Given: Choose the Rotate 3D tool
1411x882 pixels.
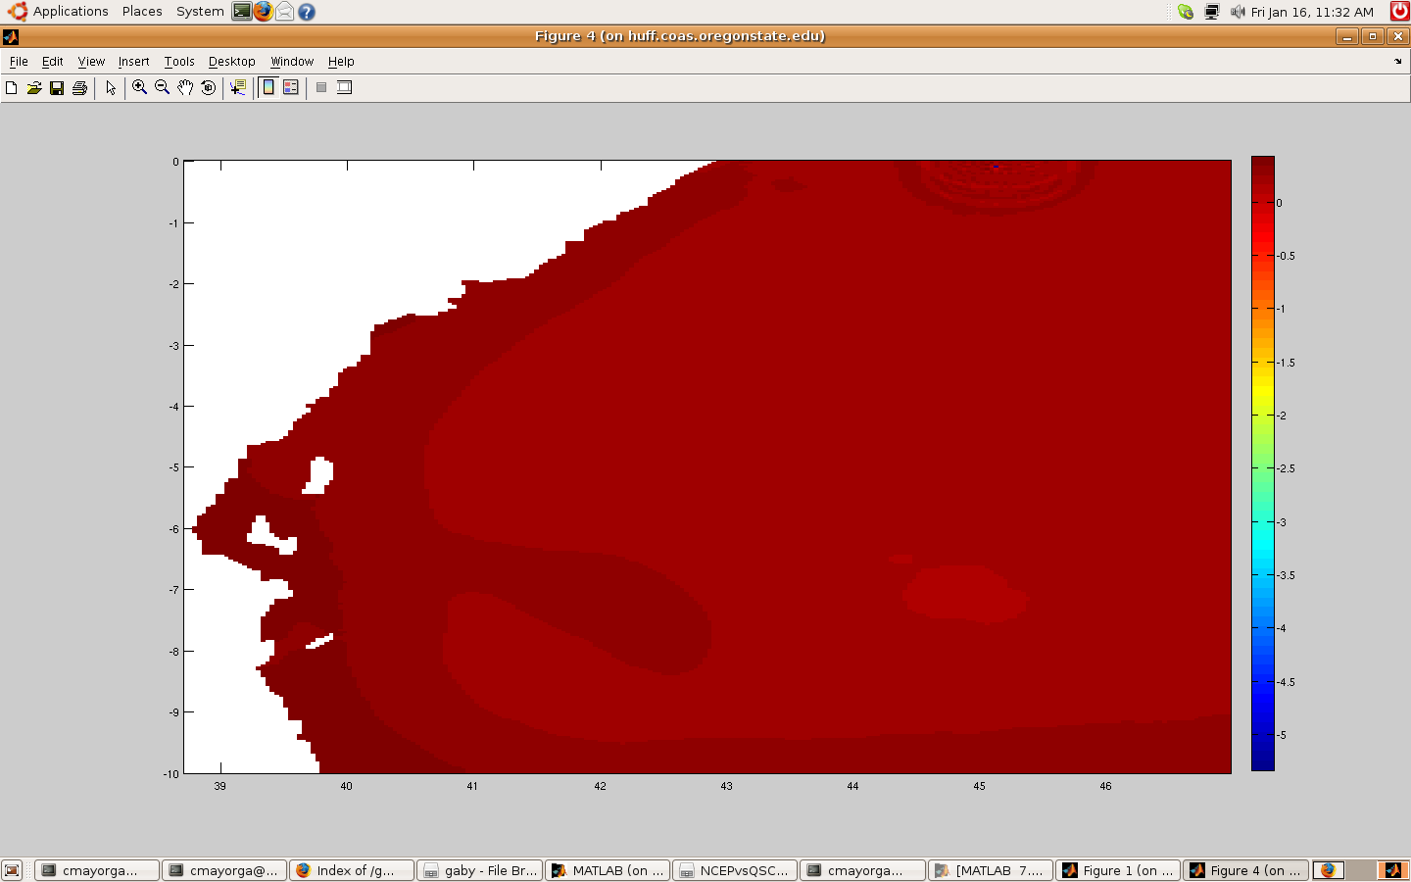Looking at the screenshot, I should (208, 88).
